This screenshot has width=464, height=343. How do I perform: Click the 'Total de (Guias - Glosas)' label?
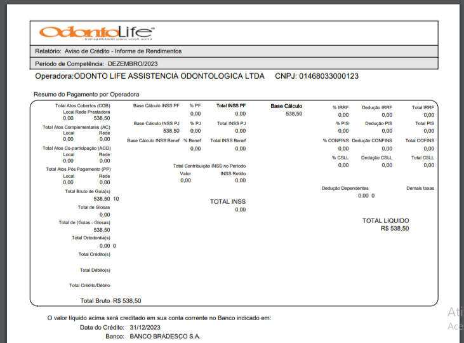pyautogui.click(x=84, y=223)
